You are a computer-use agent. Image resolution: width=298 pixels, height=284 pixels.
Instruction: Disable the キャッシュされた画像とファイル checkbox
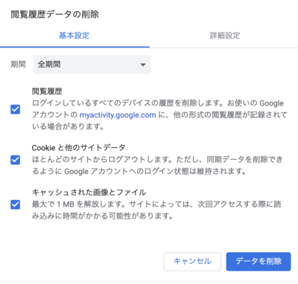(16, 204)
